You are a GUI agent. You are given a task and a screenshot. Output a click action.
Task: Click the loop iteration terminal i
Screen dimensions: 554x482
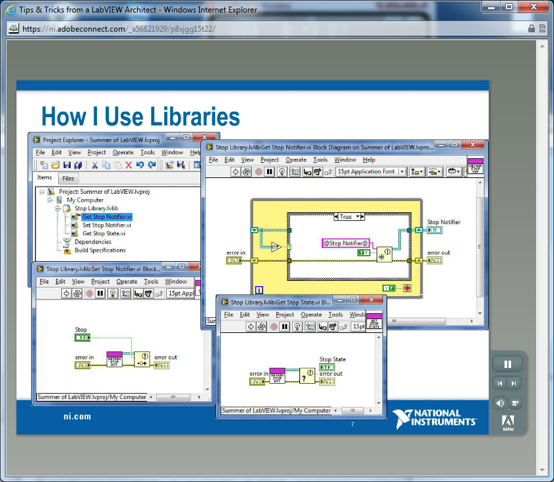click(x=259, y=290)
